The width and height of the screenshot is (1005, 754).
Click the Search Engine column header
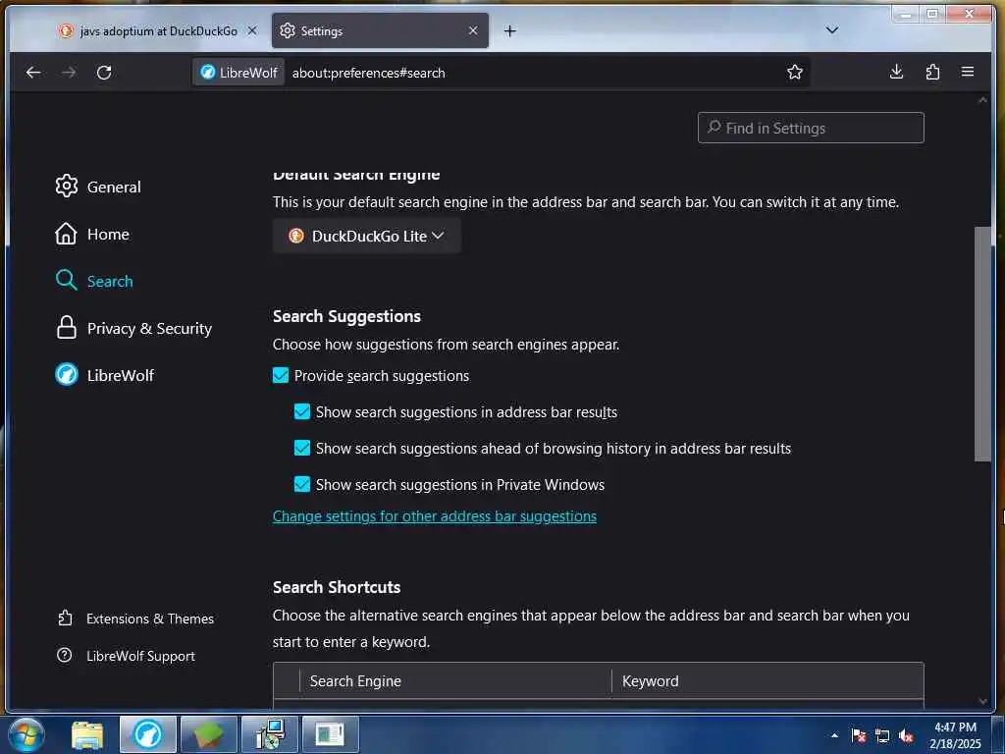click(455, 681)
